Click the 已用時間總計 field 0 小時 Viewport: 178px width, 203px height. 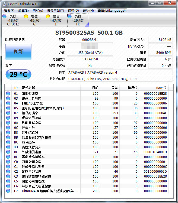[x=160, y=66]
